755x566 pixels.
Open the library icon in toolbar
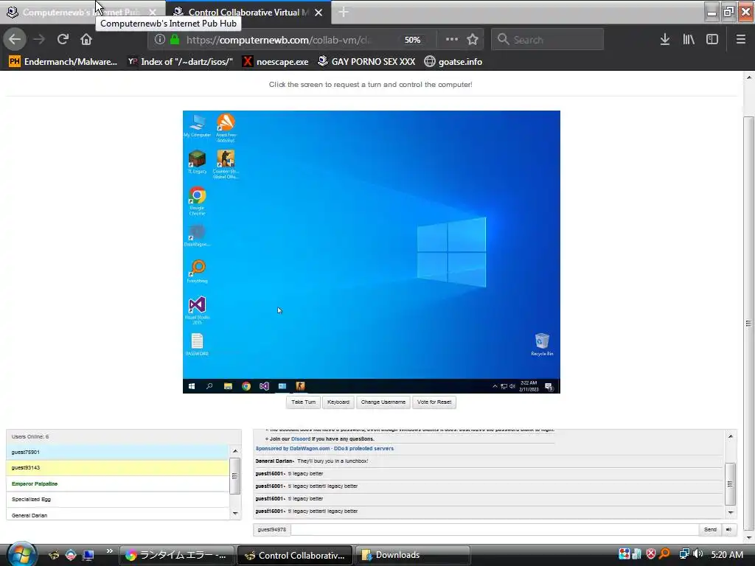pos(689,40)
